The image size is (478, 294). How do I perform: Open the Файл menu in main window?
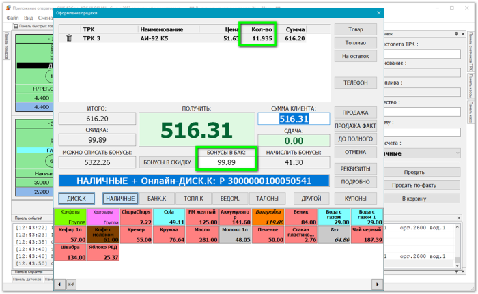(12, 18)
